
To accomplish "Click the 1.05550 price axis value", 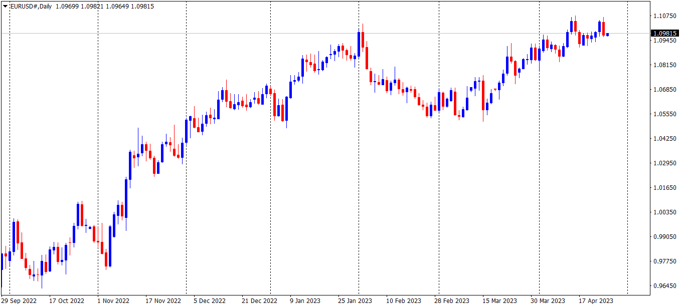I will click(x=665, y=115).
